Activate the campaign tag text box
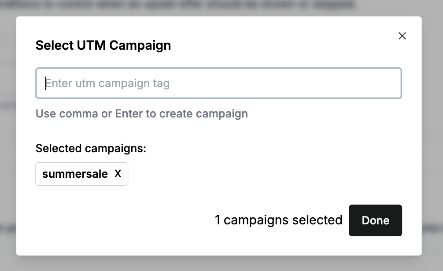The image size is (443, 271). click(218, 83)
